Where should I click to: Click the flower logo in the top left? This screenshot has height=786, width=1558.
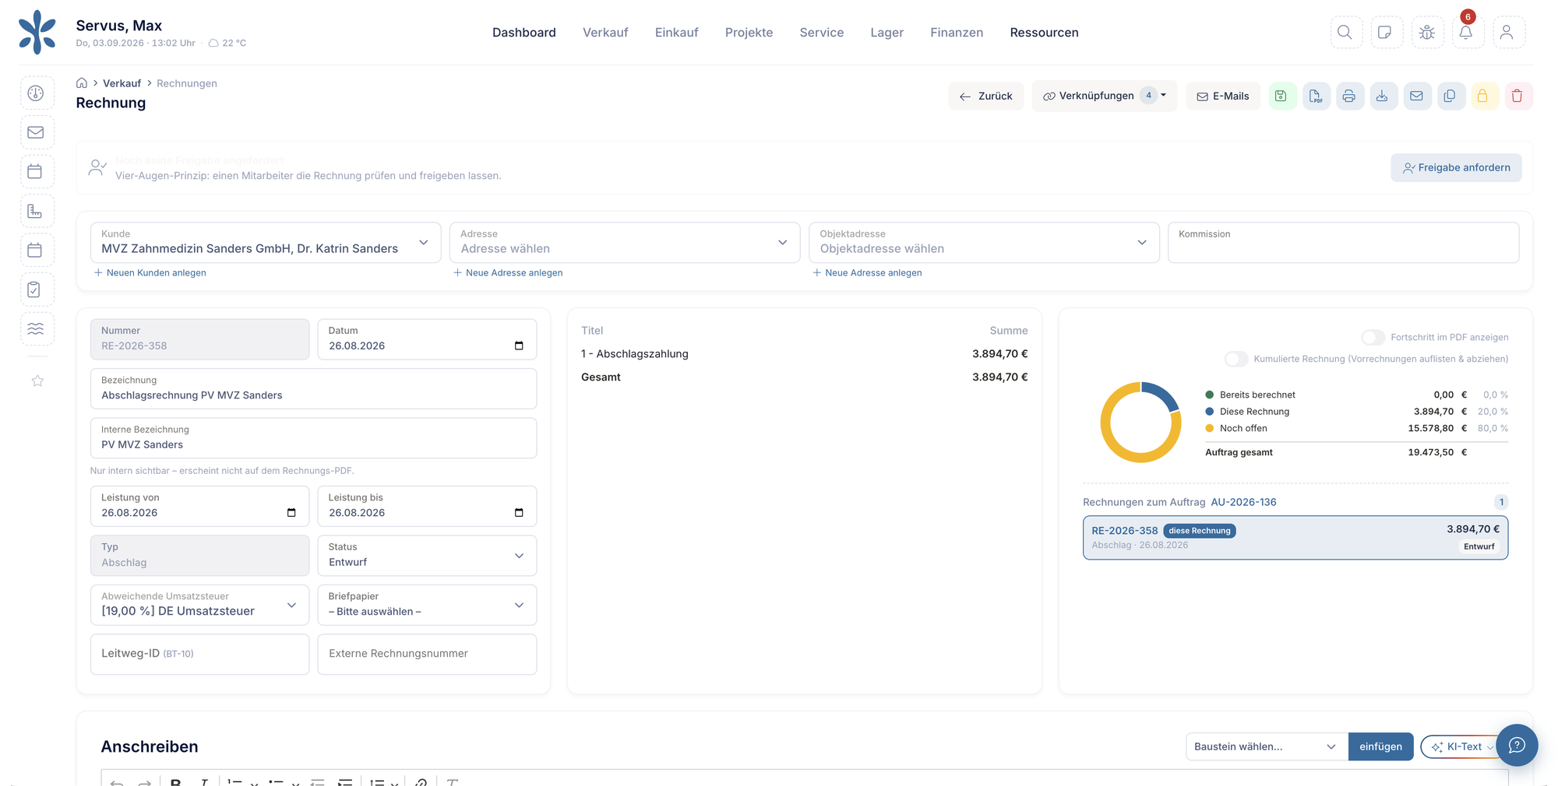click(x=37, y=32)
